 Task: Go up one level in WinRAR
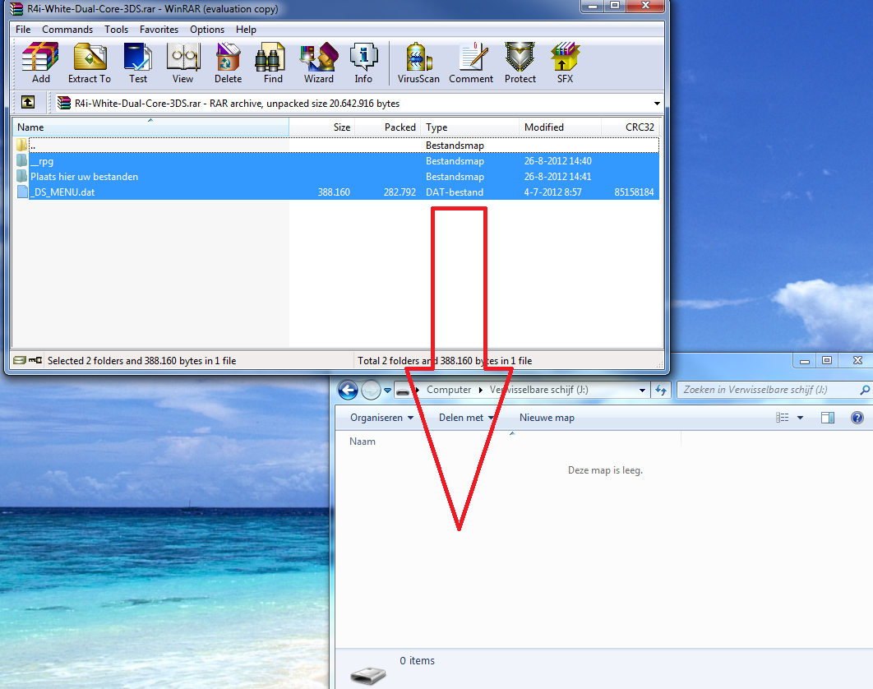pos(28,103)
